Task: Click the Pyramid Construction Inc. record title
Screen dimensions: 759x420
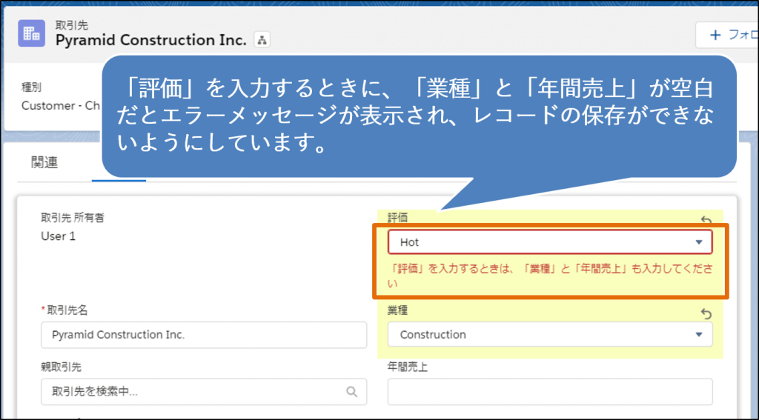Action: 151,40
